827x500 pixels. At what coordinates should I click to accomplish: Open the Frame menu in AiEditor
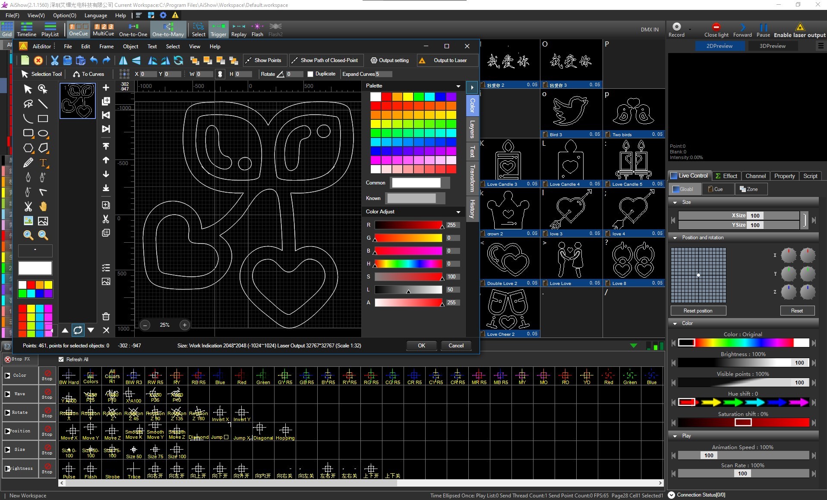(106, 47)
